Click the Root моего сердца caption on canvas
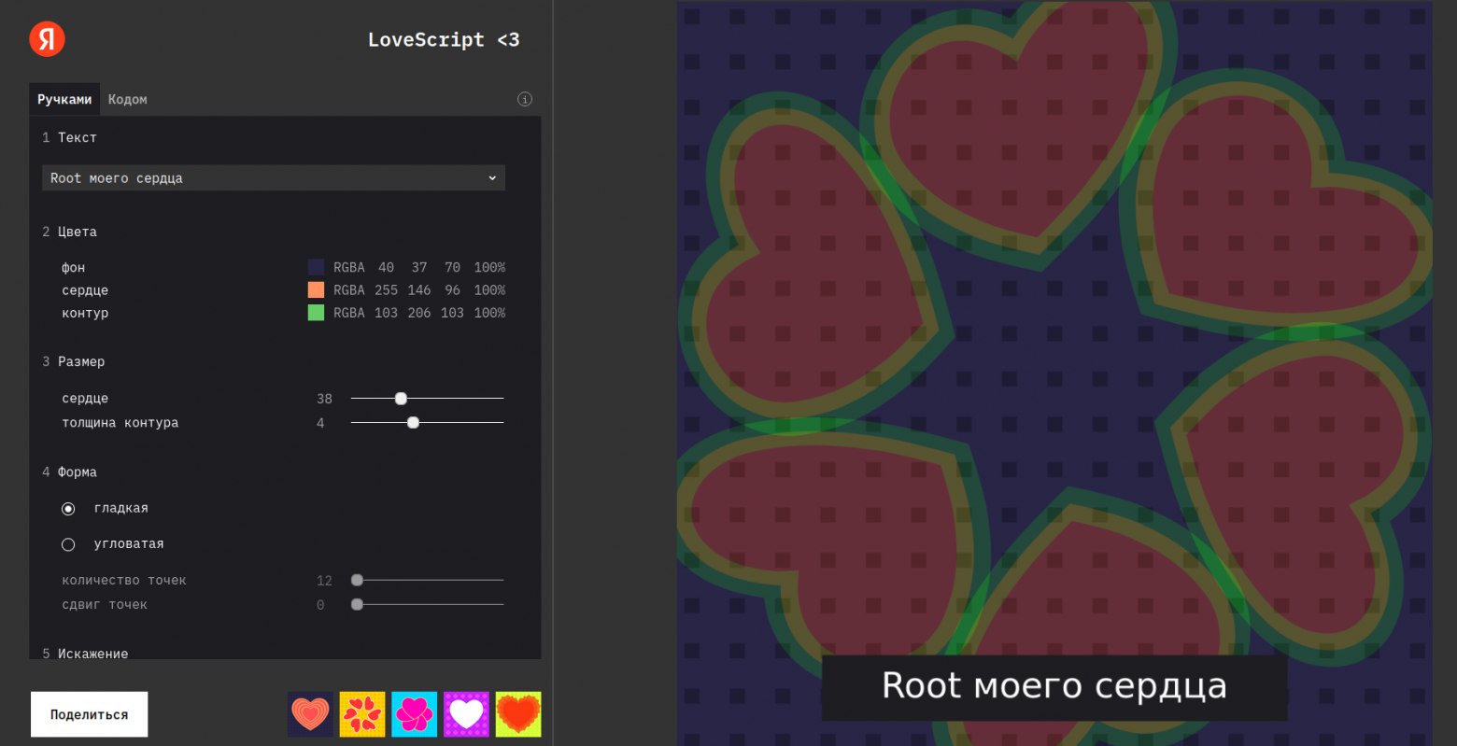This screenshot has width=1457, height=746. coord(1054,686)
